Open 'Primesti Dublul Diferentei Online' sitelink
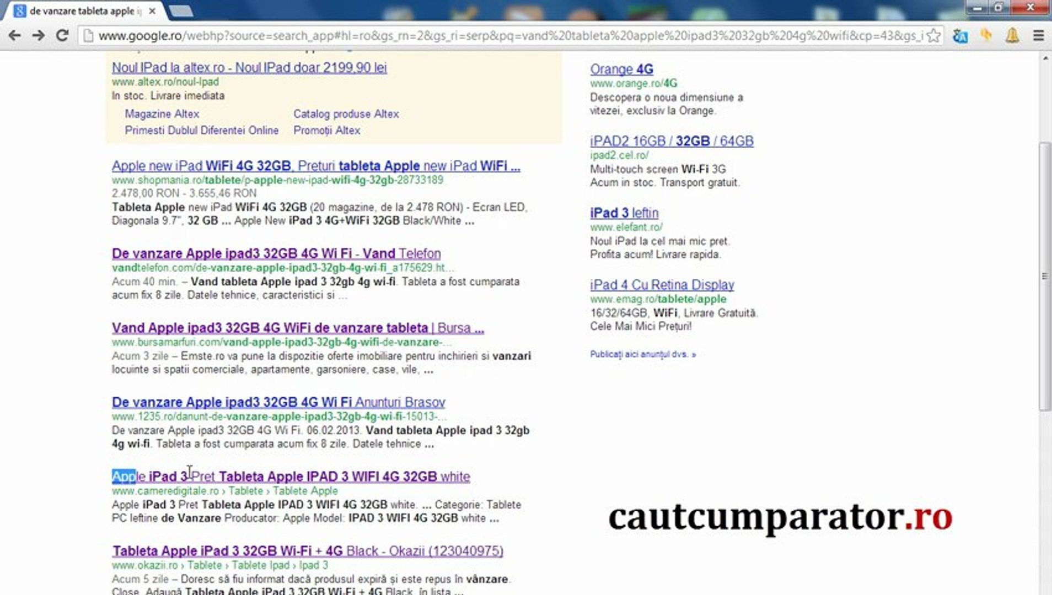Viewport: 1052px width, 595px height. pyautogui.click(x=201, y=131)
